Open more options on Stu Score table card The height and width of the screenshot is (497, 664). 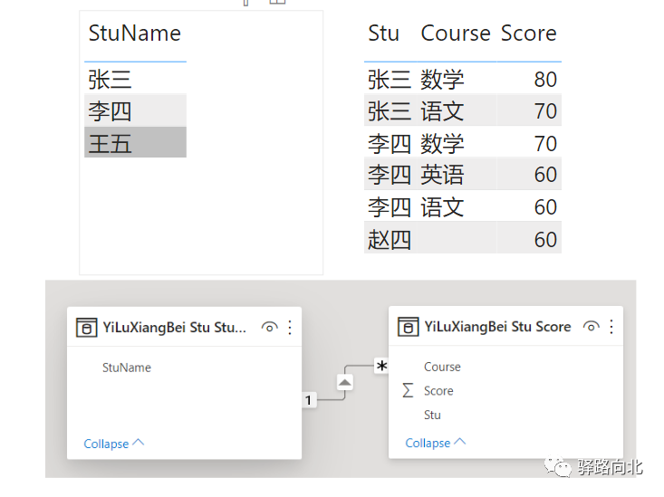(611, 327)
